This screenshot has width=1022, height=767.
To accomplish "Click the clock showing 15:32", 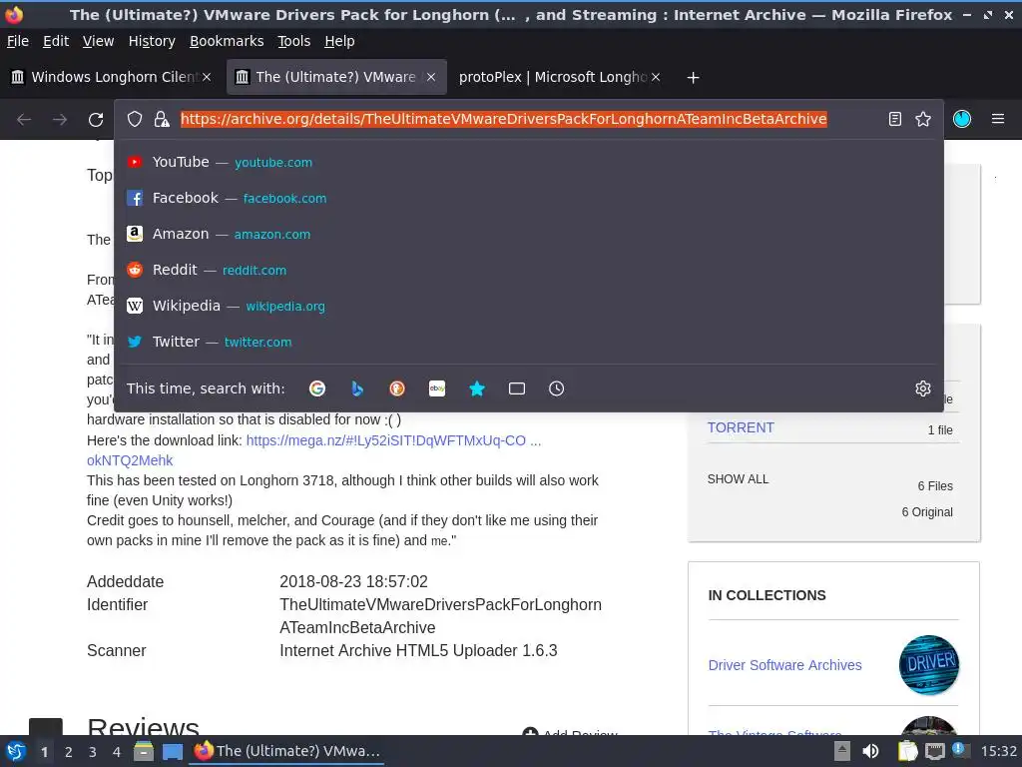I will click(x=998, y=751).
